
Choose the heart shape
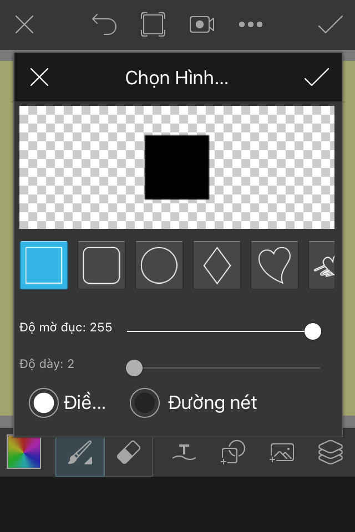click(x=275, y=265)
